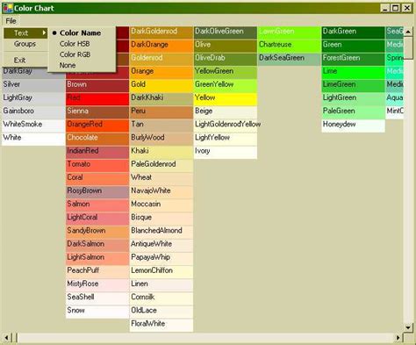Click the Tan color swatch

point(161,125)
